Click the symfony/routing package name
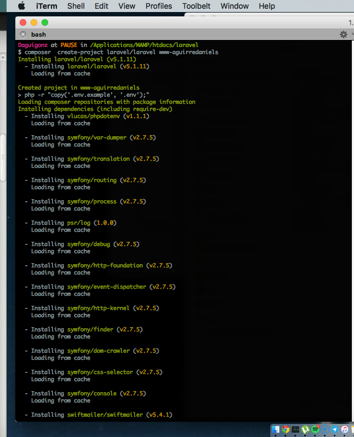 [x=92, y=180]
